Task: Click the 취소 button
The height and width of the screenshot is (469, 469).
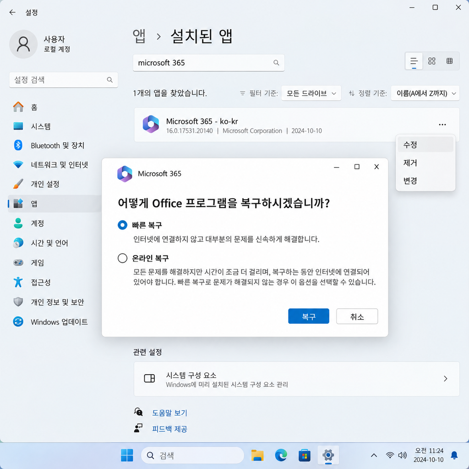Action: point(357,316)
